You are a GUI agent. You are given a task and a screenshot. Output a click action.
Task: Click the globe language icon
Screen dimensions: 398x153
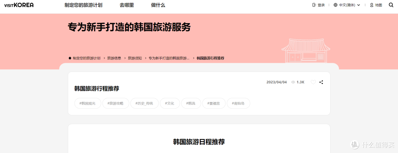pyautogui.click(x=336, y=5)
